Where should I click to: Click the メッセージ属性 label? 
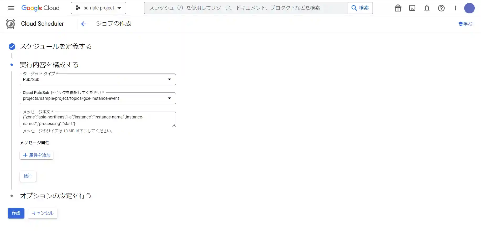click(35, 143)
